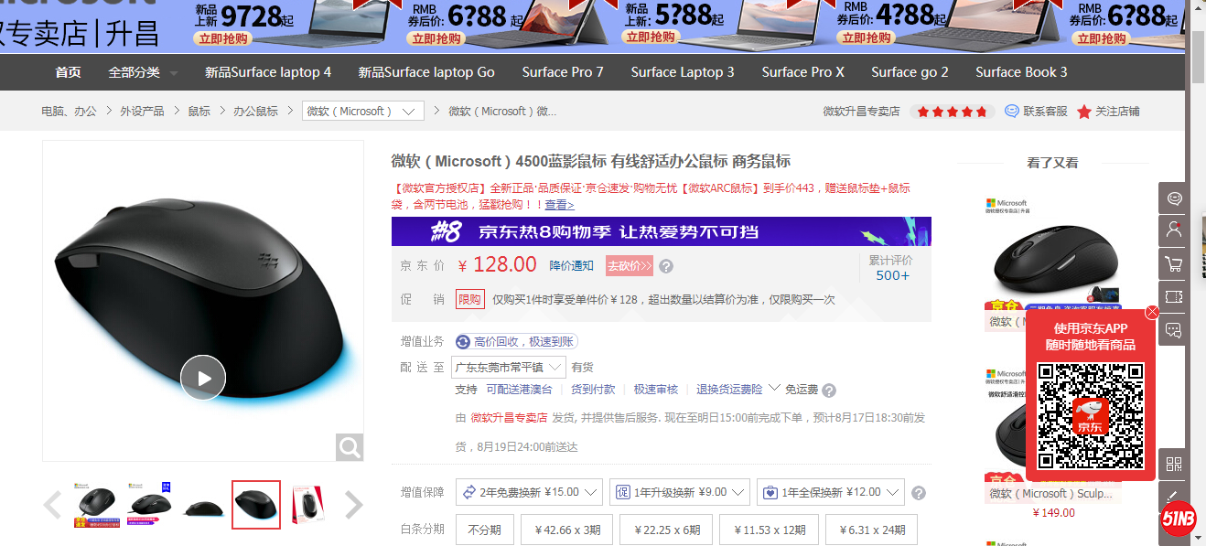This screenshot has height=546, width=1206.
Task: Click the 关注店铺 follow store link
Action: [x=1108, y=111]
